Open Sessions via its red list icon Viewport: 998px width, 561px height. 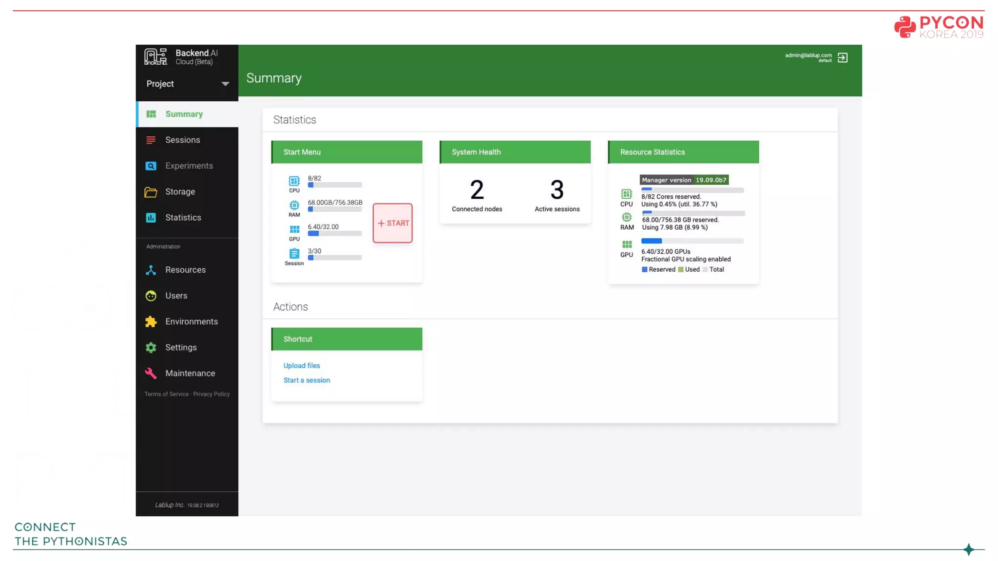[151, 140]
